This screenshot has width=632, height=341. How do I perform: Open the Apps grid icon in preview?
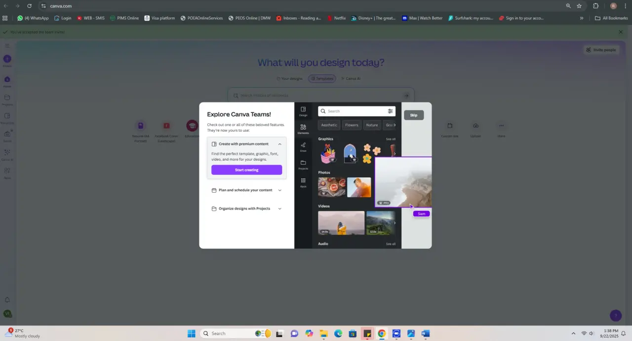(x=303, y=183)
